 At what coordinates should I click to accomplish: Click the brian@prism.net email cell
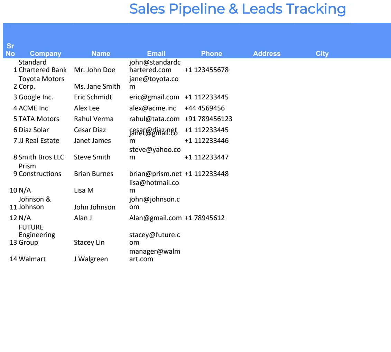[155, 174]
